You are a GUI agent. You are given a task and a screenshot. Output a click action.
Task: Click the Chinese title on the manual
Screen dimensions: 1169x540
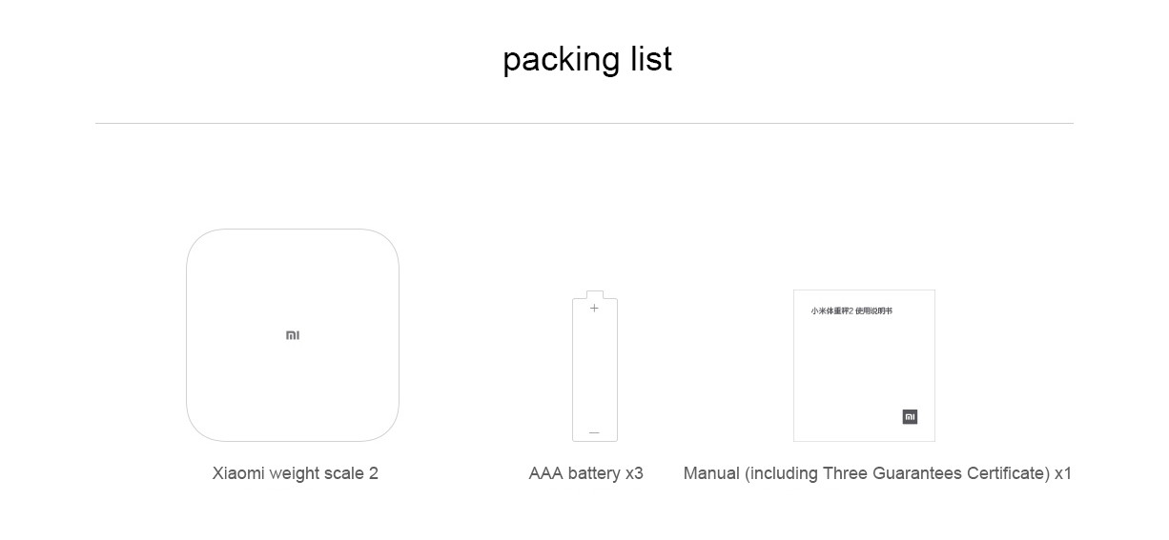[x=851, y=311]
